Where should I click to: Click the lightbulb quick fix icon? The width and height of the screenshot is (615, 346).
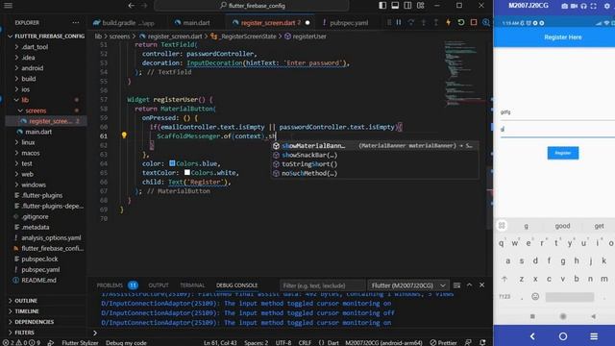[124, 136]
